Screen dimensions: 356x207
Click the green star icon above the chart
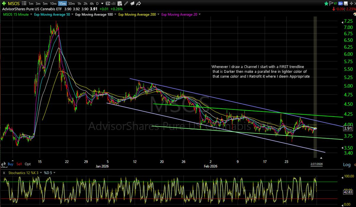pos(326,3)
